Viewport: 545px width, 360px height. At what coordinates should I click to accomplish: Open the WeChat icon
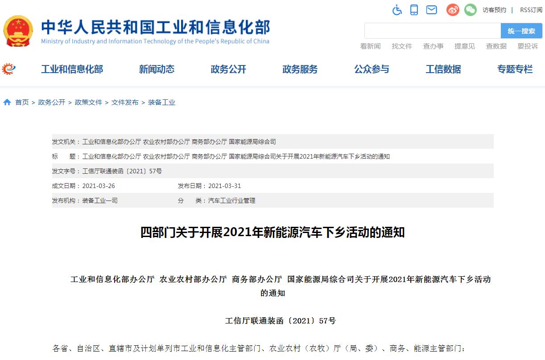click(x=470, y=9)
